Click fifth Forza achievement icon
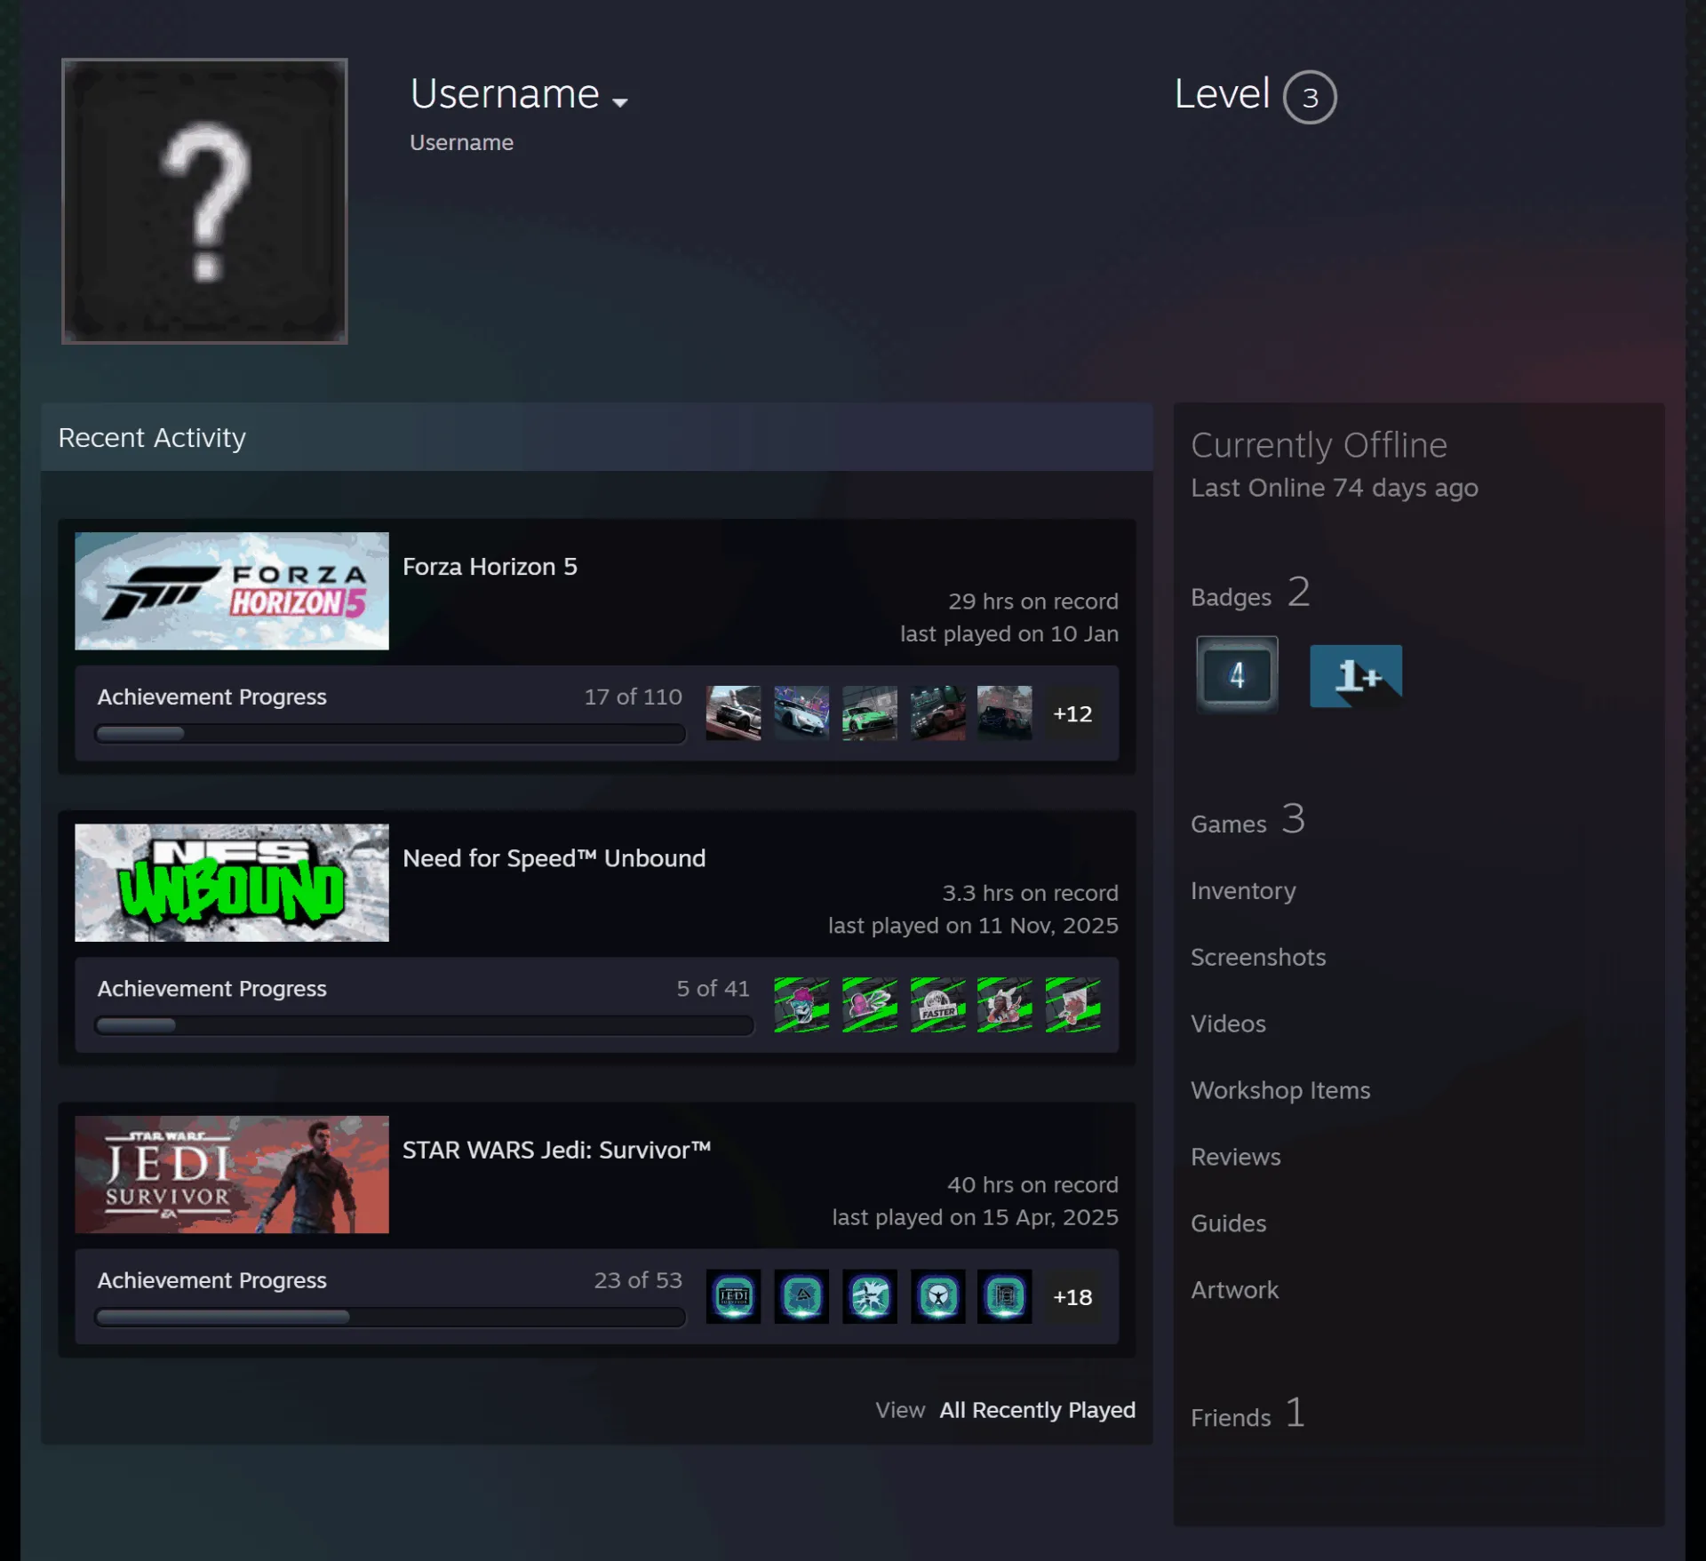Image resolution: width=1706 pixels, height=1561 pixels. [x=1005, y=713]
